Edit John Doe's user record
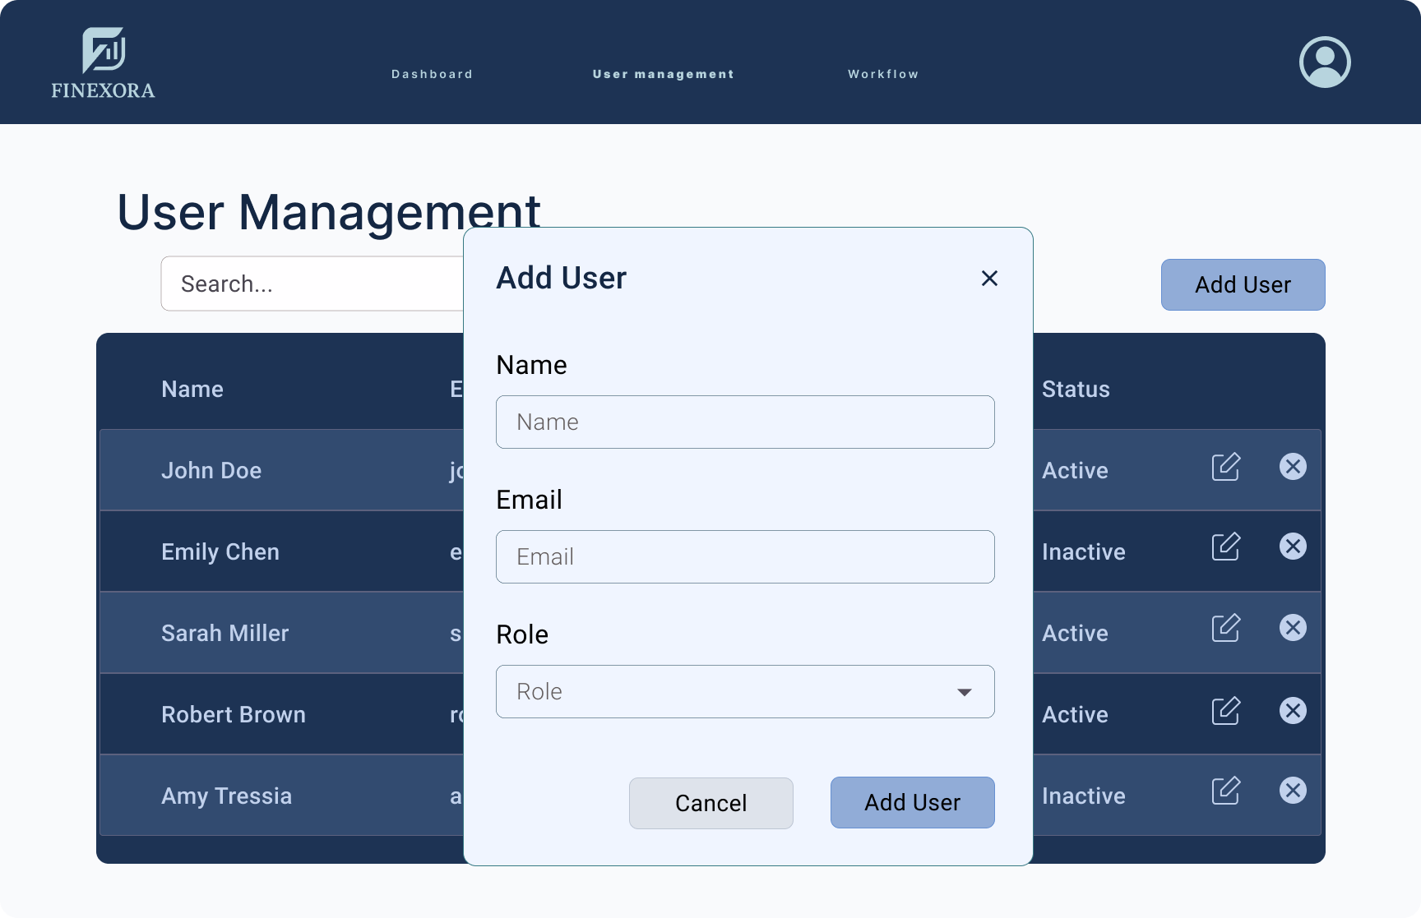Viewport: 1421px width, 918px height. pos(1225,468)
